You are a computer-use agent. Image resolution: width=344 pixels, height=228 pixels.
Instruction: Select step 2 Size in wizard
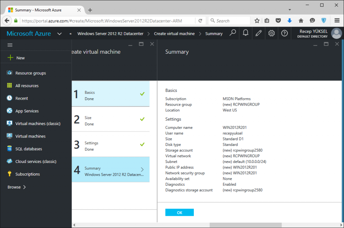click(111, 119)
